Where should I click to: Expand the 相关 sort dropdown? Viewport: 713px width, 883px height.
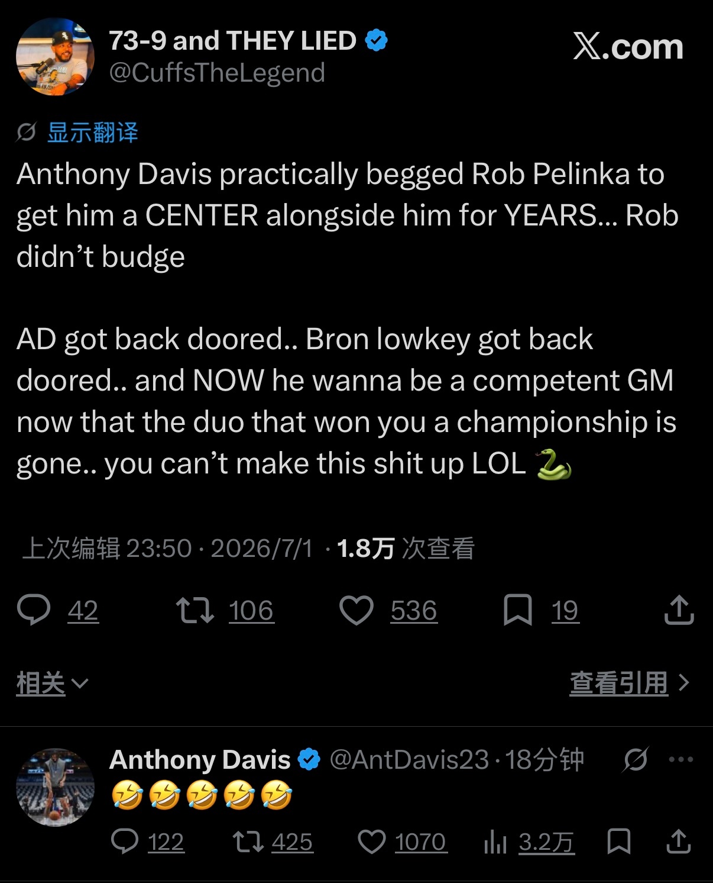52,684
